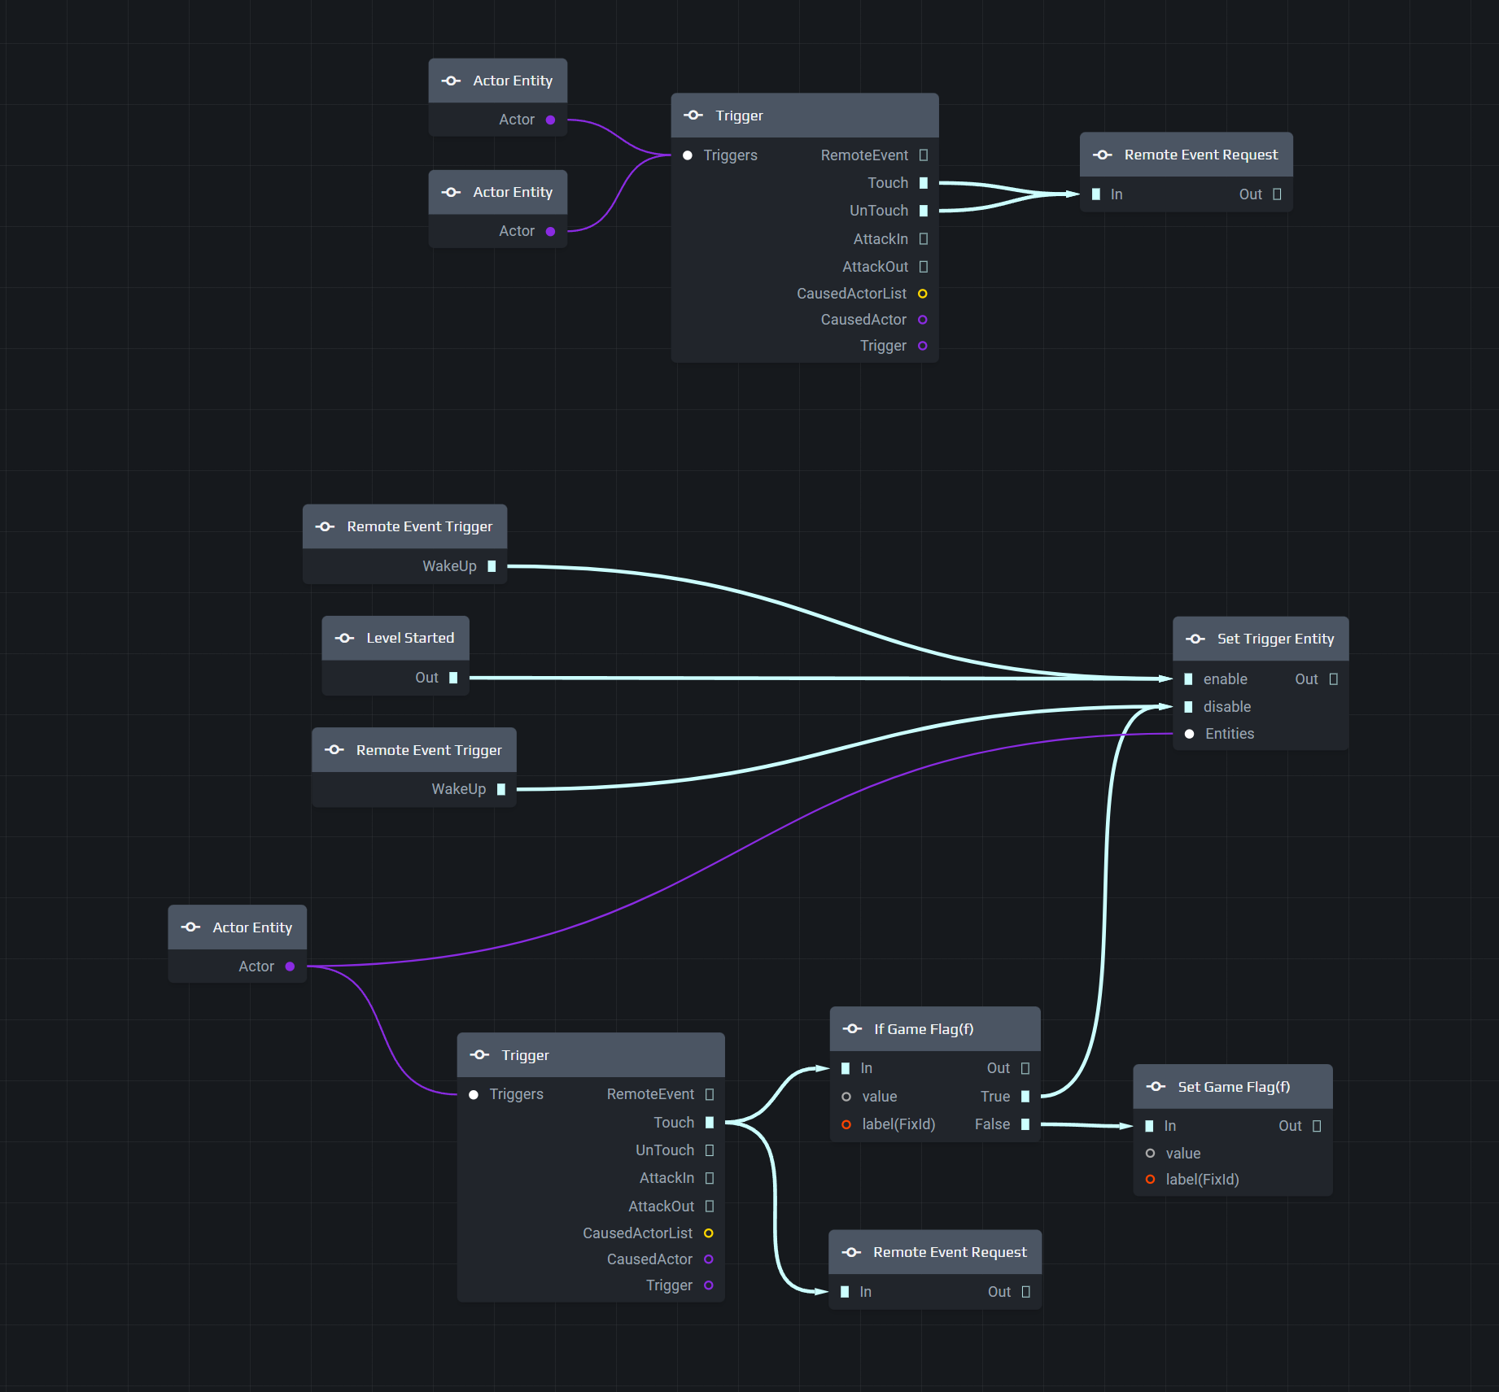
Task: Click Triggers input pin on lower Trigger node
Action: coord(474,1094)
